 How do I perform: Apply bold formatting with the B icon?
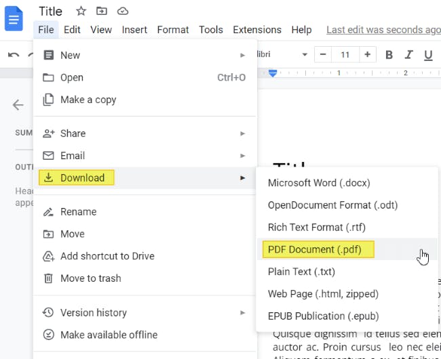389,55
